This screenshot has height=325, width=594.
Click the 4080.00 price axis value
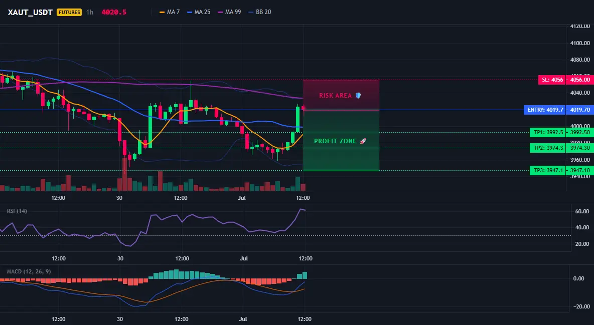[x=580, y=60]
